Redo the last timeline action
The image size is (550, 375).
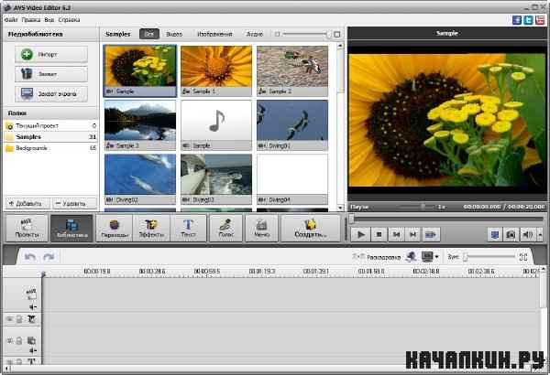point(49,257)
